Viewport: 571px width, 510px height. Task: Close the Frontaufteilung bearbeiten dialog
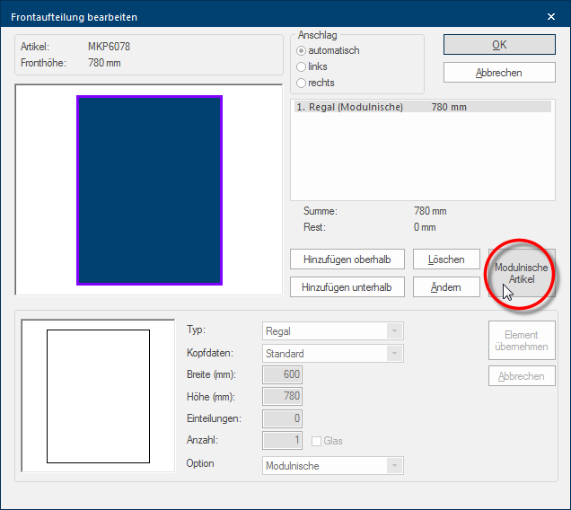click(x=551, y=16)
